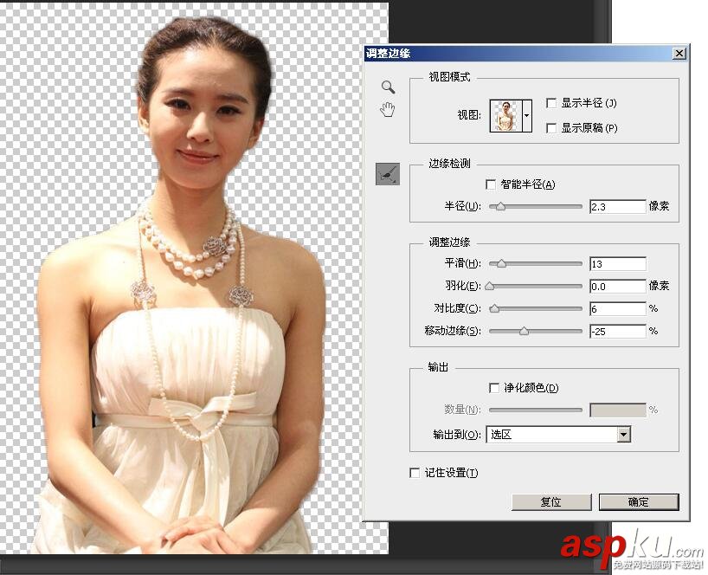Click the 复位 reset button
708x575 pixels.
[550, 502]
